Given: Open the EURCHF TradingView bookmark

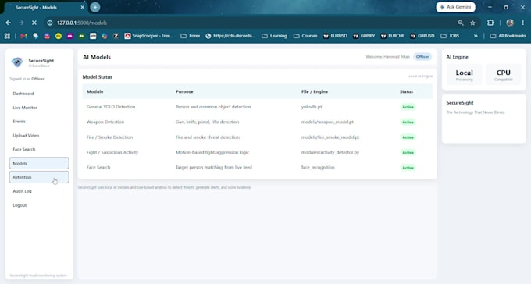Looking at the screenshot, I should (392, 36).
